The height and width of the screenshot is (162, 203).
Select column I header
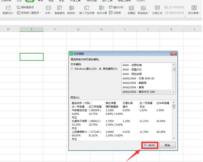(125, 29)
